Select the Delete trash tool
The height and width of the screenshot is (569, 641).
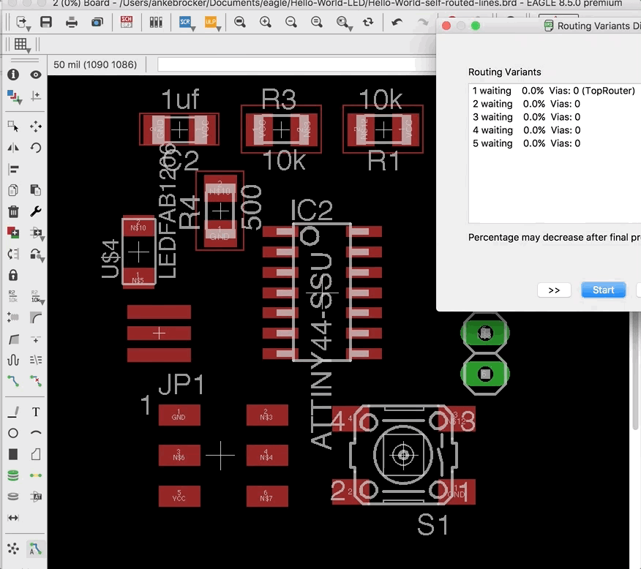pos(13,211)
